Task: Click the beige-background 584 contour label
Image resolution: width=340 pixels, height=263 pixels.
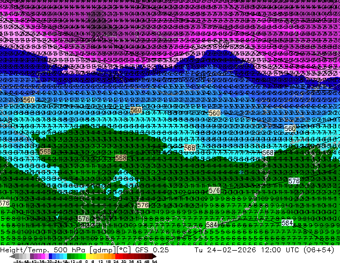Action: click(x=211, y=224)
